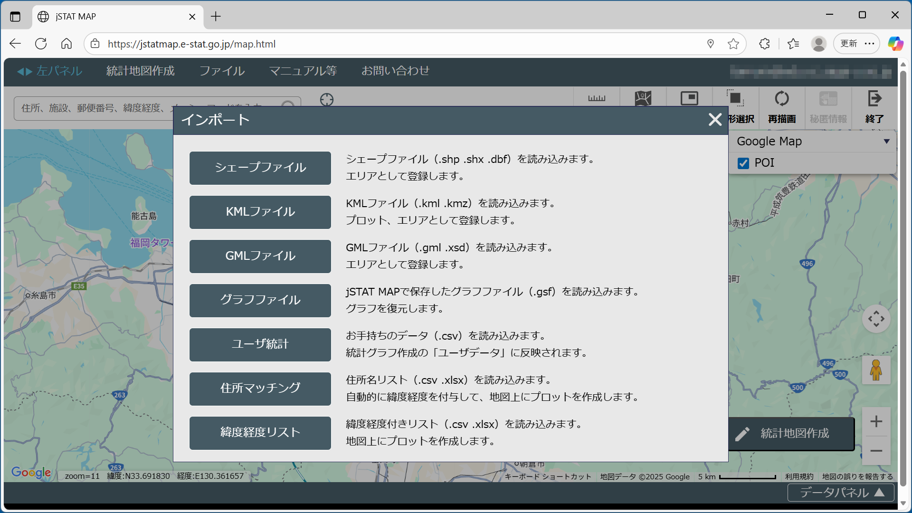This screenshot has width=912, height=513.
Task: Expand the データパネル data panel
Action: click(841, 493)
